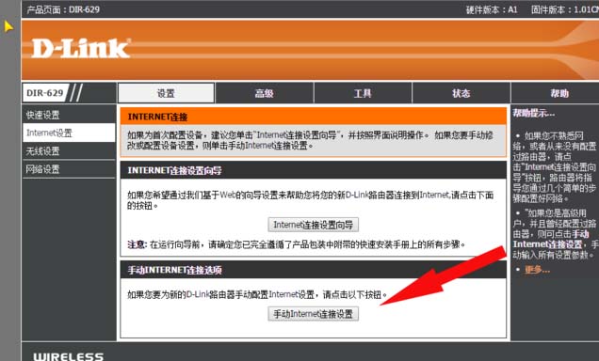Click the 硬件版本 : A1 text

click(492, 9)
